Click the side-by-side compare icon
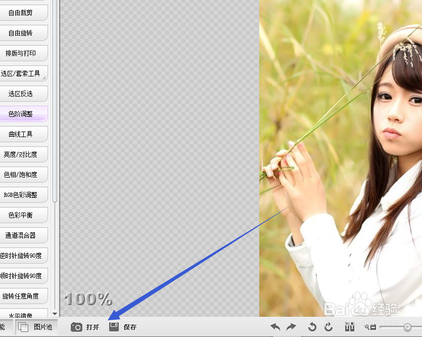This screenshot has height=337, width=422. pyautogui.click(x=350, y=327)
